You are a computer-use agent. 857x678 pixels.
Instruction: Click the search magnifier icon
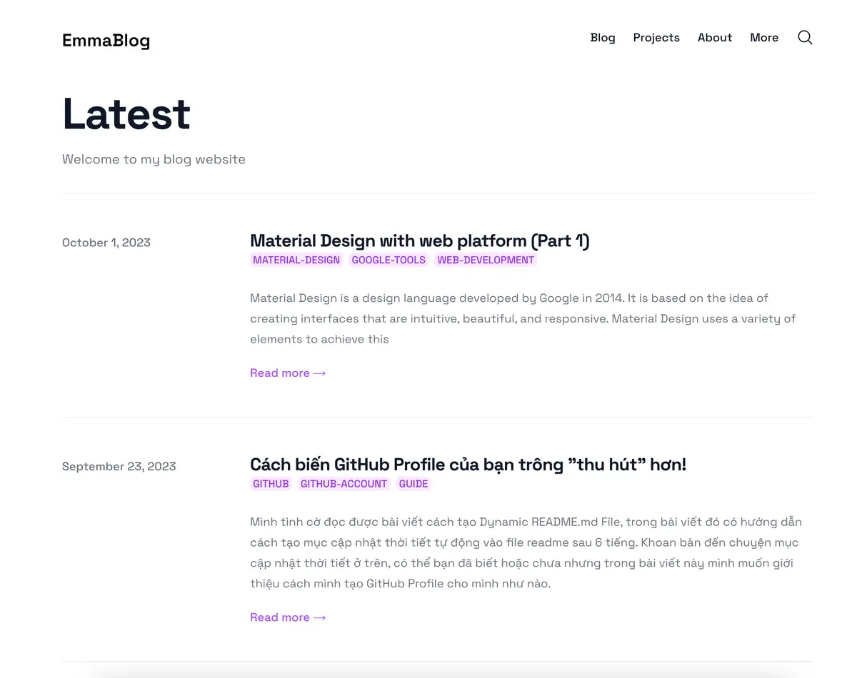click(x=805, y=38)
